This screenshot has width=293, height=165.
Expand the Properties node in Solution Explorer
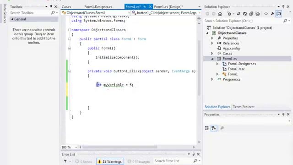tap(212, 38)
